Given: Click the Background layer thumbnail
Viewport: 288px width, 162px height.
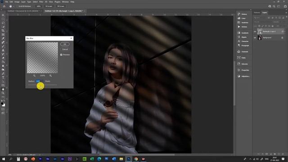Looking at the screenshot, I should 260,38.
